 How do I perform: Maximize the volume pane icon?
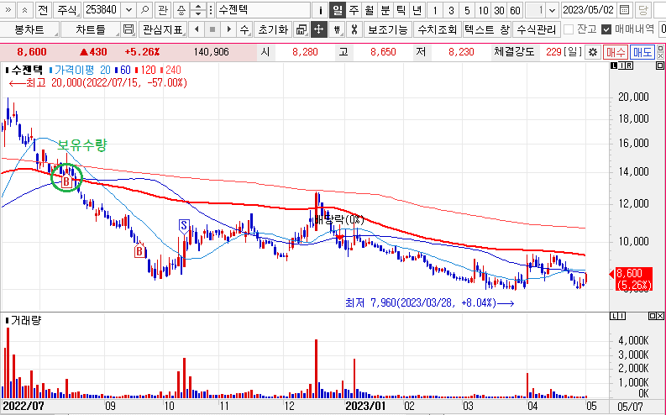[652, 316]
